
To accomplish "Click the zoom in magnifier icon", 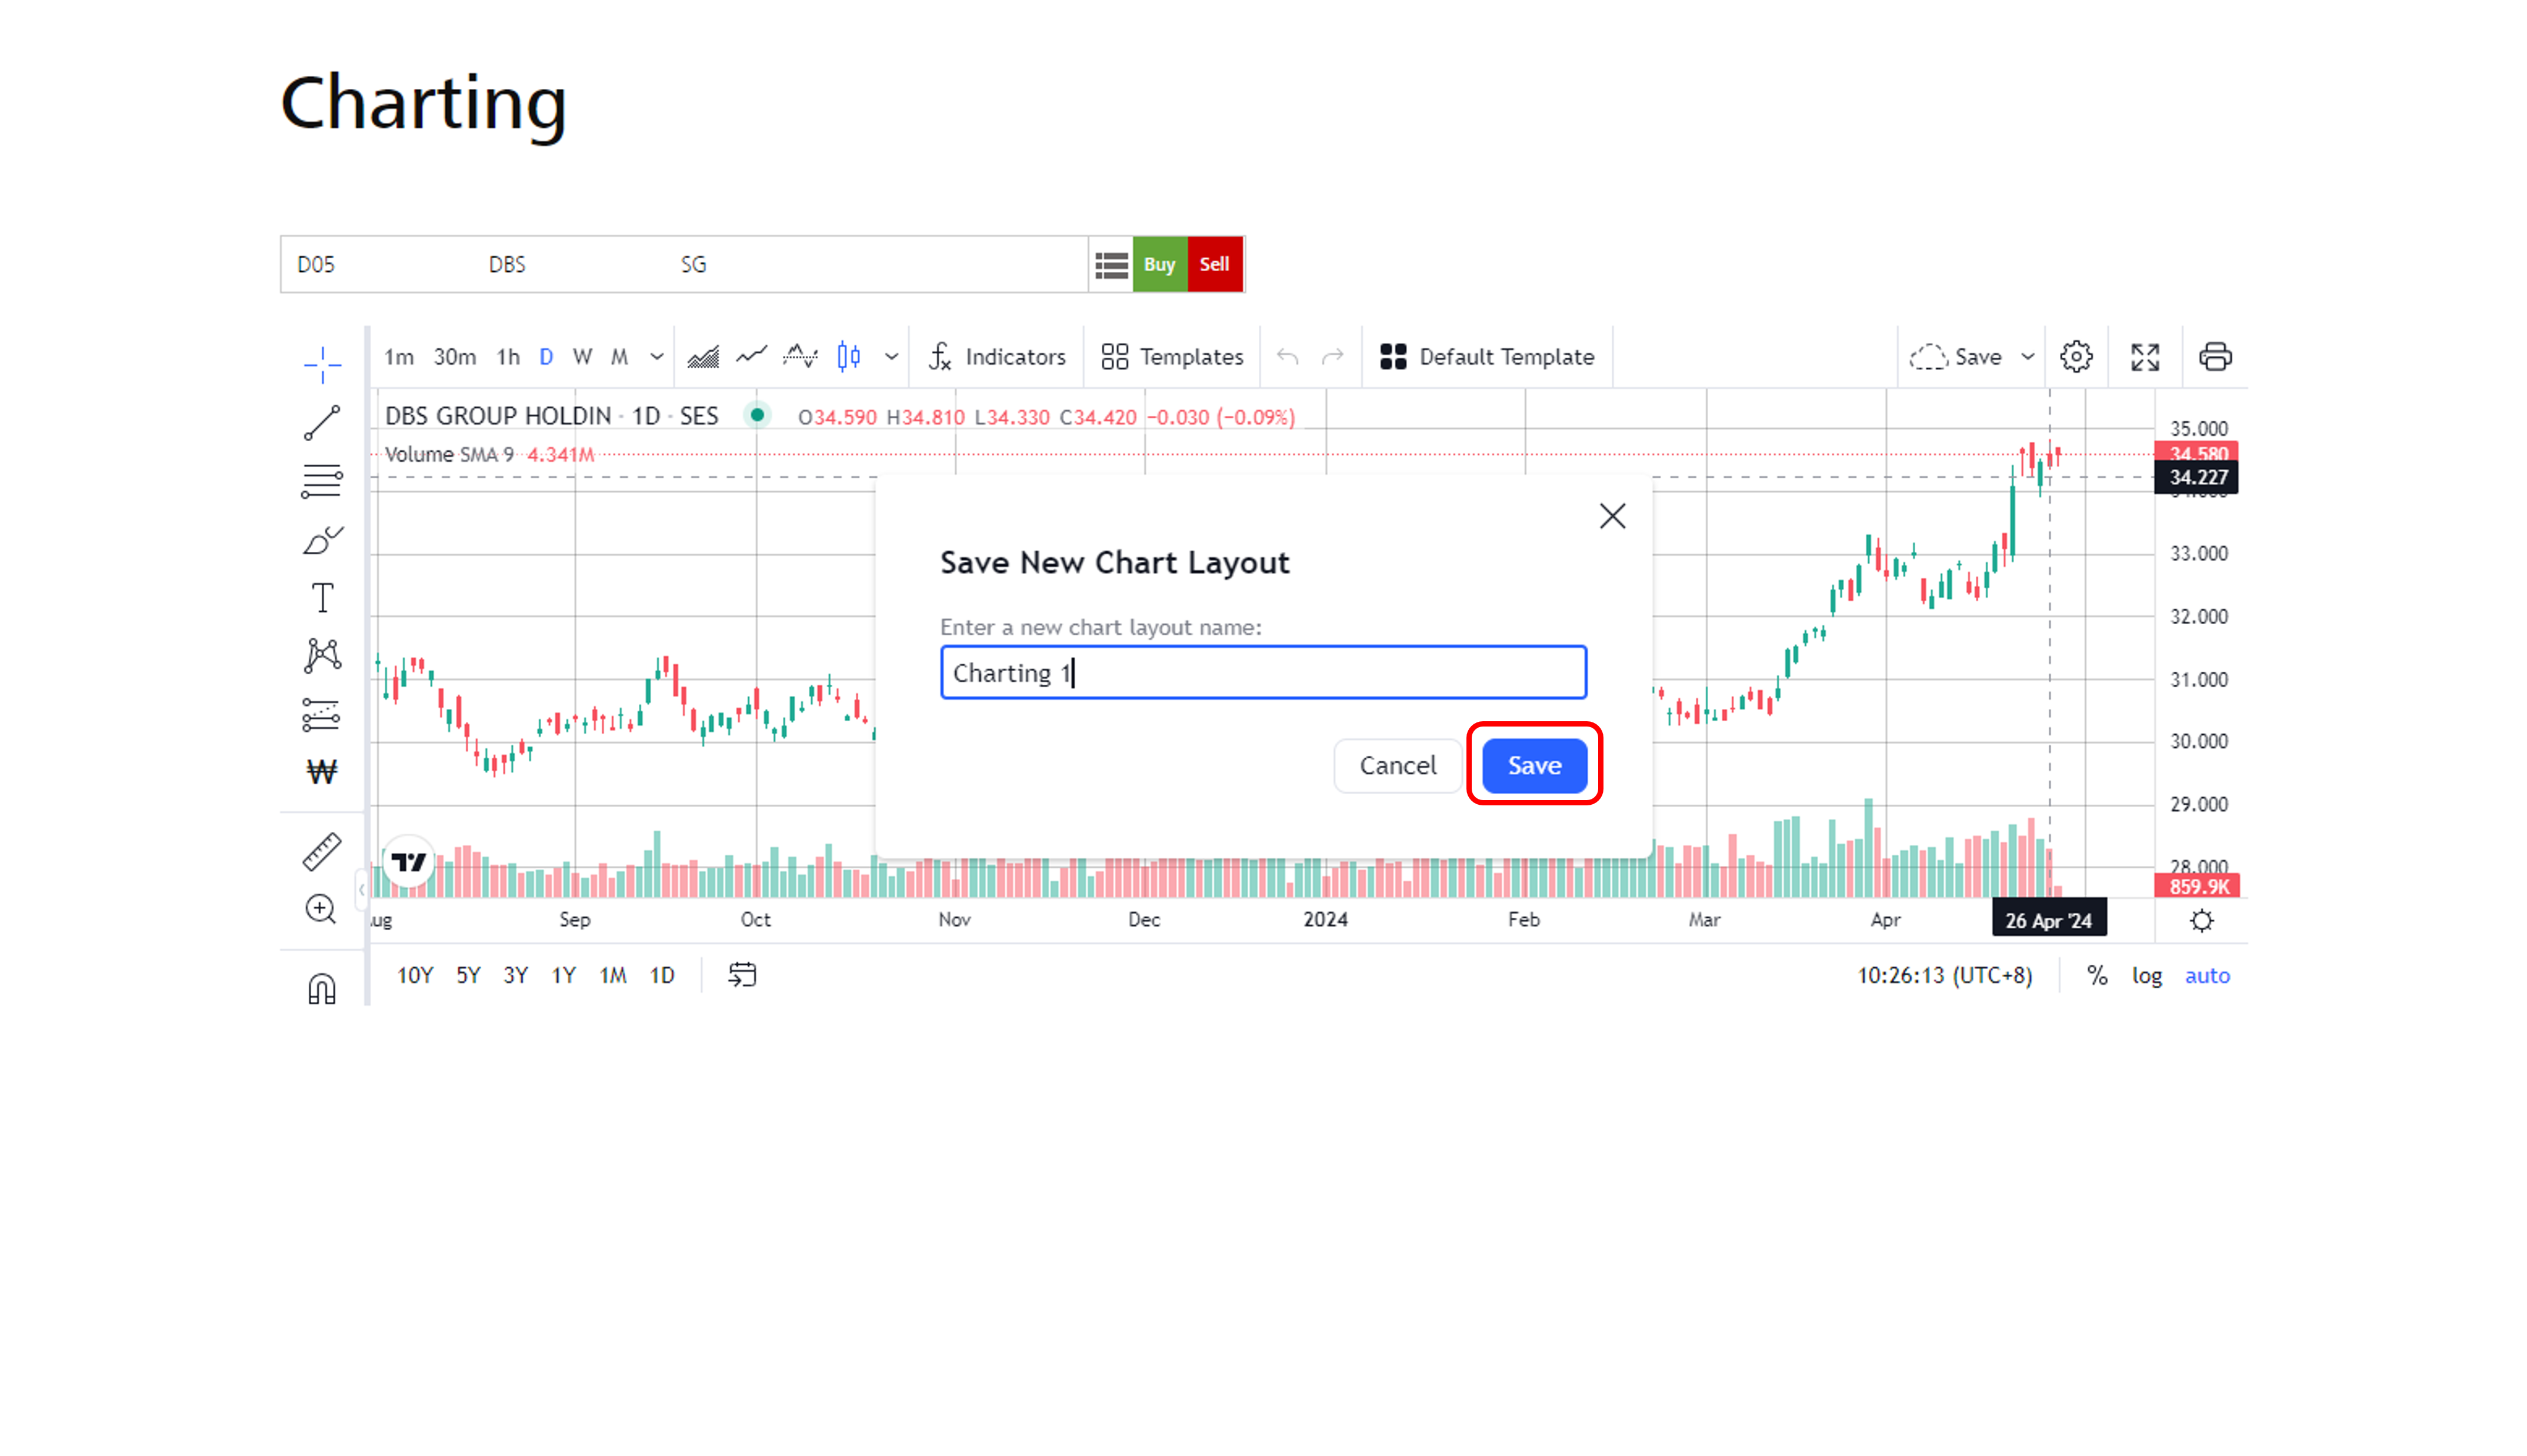I will (x=321, y=909).
